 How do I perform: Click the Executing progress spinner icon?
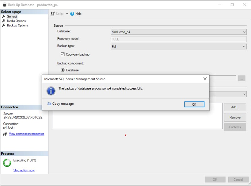click(7, 163)
